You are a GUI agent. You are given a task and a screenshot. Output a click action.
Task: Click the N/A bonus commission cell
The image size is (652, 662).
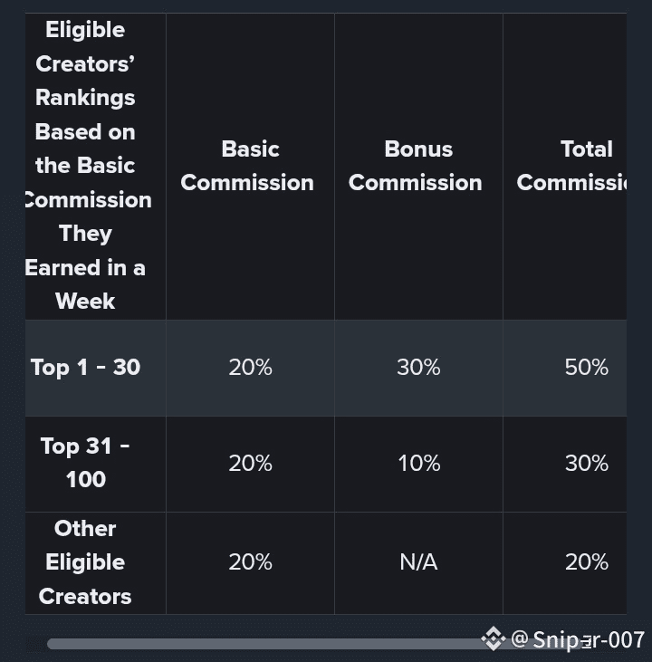[418, 562]
